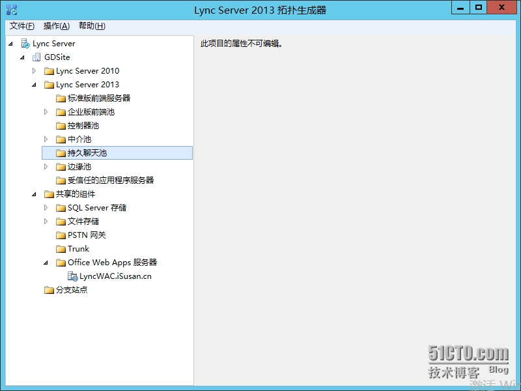Viewport: 521px width, 391px height.
Task: Select the GDSite label
Action: [x=57, y=57]
